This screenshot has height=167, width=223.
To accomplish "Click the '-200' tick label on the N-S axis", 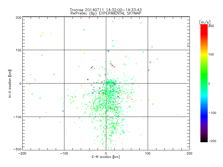I will click(x=17, y=149).
